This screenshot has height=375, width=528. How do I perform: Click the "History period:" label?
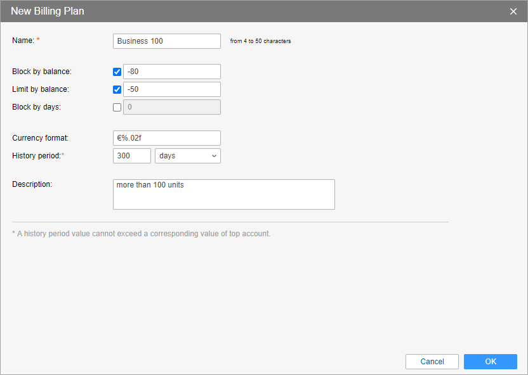coord(37,155)
